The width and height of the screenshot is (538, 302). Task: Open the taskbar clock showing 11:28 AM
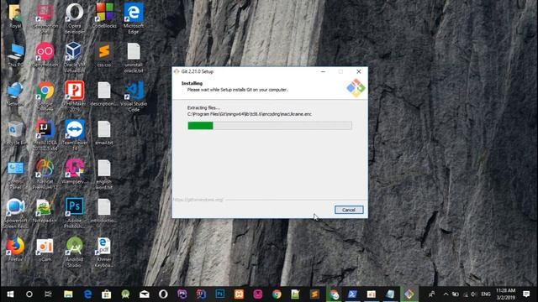[506, 294]
